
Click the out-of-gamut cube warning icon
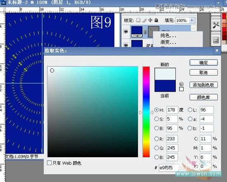point(181,84)
